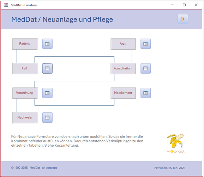Open the form icon next to Medikament
This screenshot has height=177, width=204.
point(145,93)
